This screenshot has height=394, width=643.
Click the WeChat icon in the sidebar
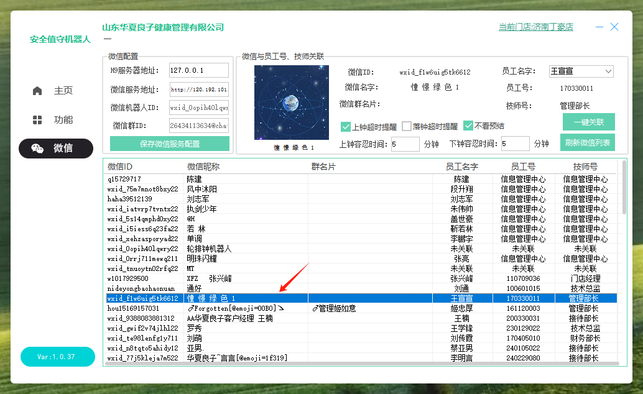[x=37, y=149]
